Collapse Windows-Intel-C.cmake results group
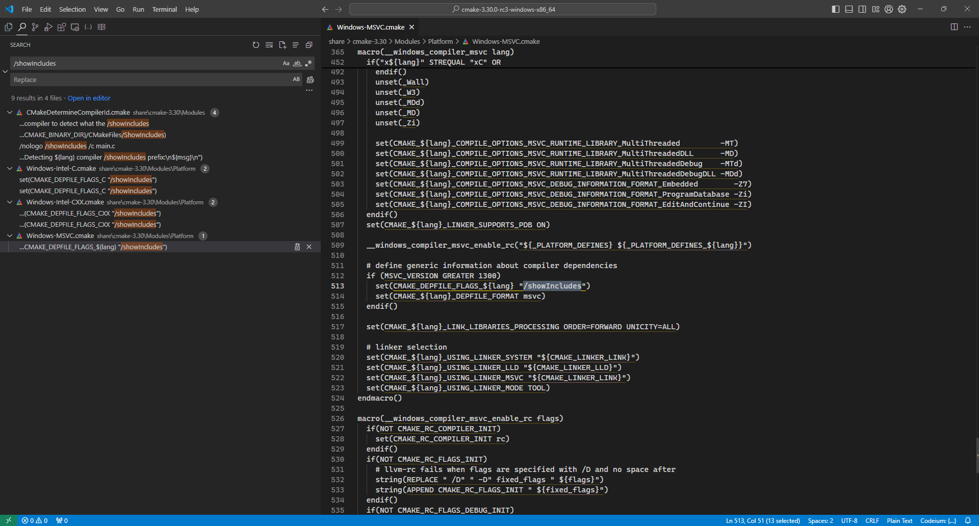 click(x=10, y=169)
